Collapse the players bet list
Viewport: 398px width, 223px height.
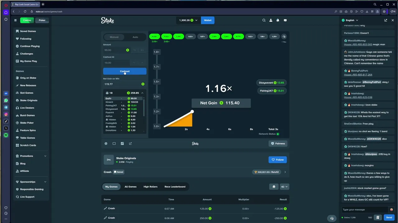coord(142,93)
